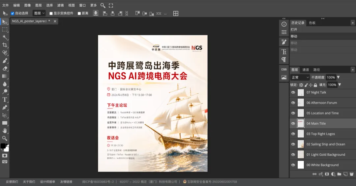This screenshot has width=356, height=186.
Task: Select the Dodge tool
Action: (x=5, y=92)
